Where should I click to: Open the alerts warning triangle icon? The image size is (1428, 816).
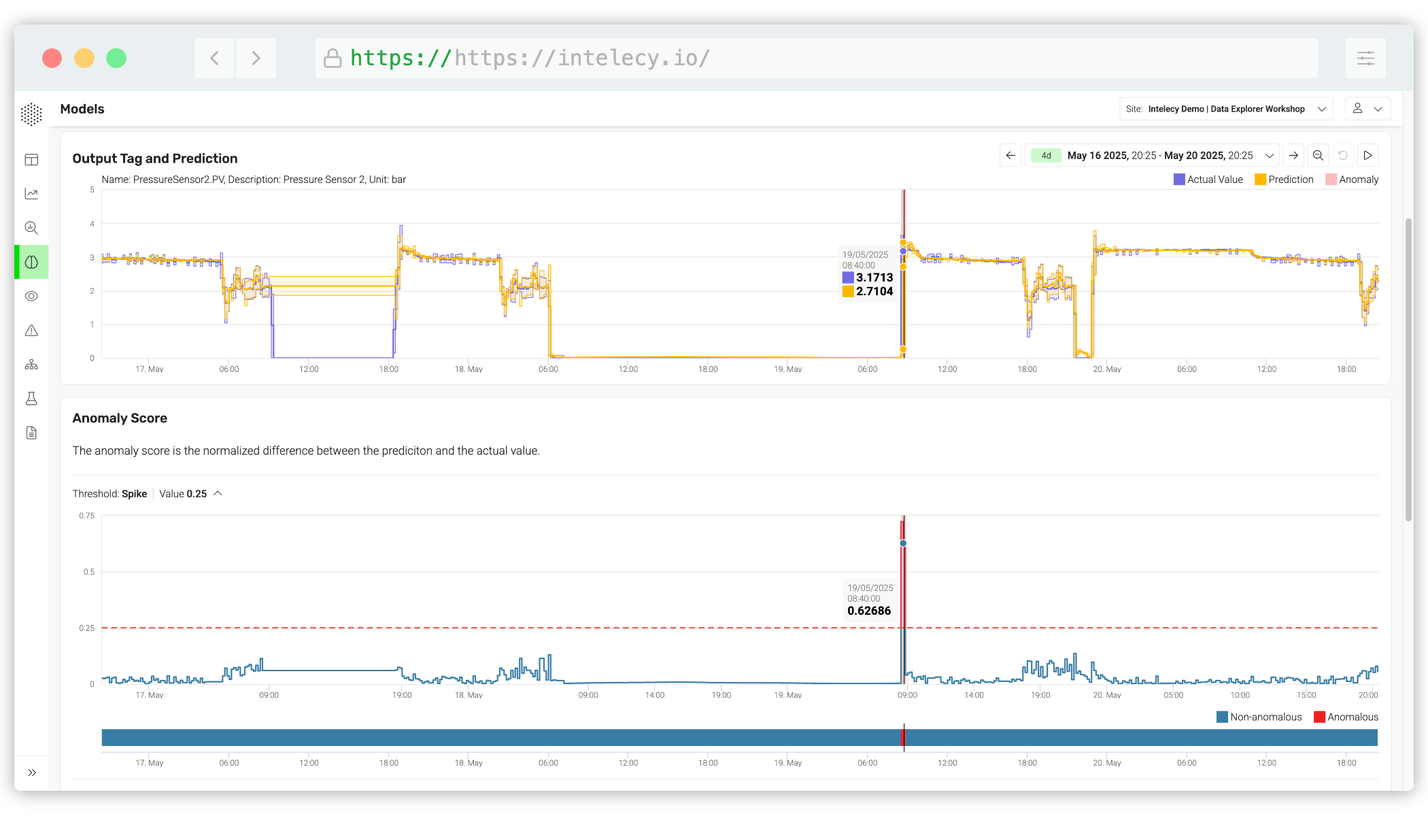click(31, 330)
